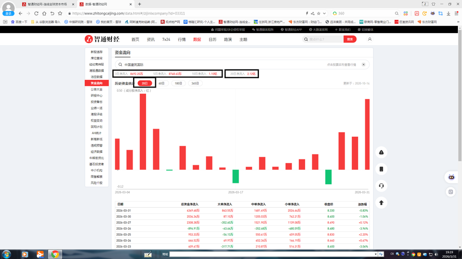This screenshot has width=462, height=259.
Task: Click the note icon below the robot
Action: [451, 192]
